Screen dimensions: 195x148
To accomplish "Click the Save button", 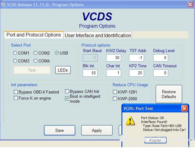I will (60, 130).
